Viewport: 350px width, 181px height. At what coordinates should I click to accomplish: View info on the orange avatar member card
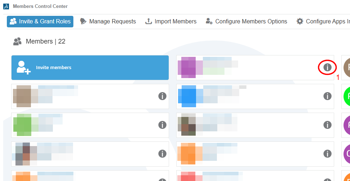[327, 154]
